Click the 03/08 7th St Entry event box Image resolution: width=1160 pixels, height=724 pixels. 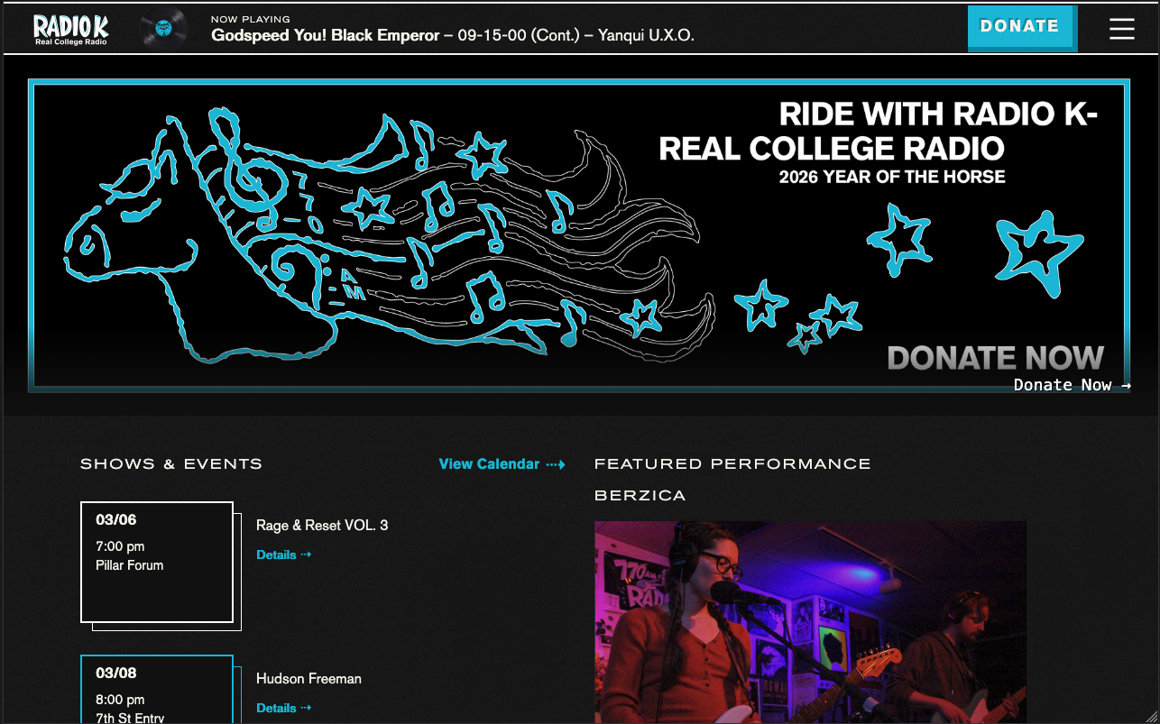point(157,690)
